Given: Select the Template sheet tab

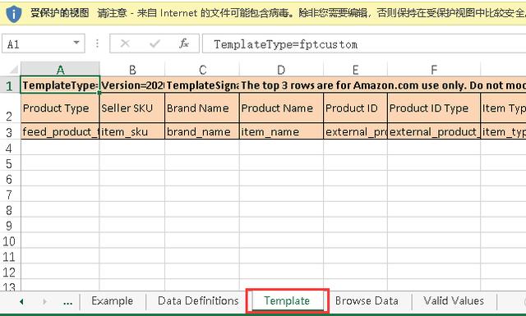Looking at the screenshot, I should tap(287, 301).
